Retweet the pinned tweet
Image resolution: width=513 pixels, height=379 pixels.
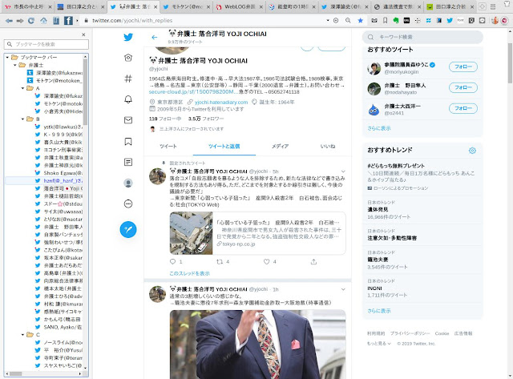coord(220,261)
